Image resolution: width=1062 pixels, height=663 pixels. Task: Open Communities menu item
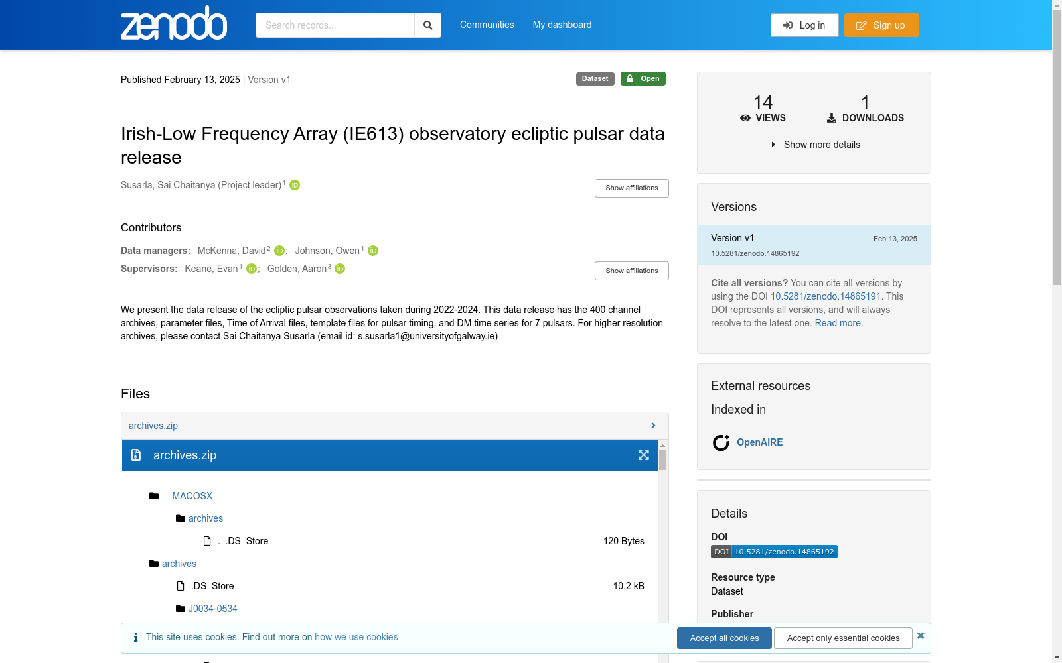487,25
